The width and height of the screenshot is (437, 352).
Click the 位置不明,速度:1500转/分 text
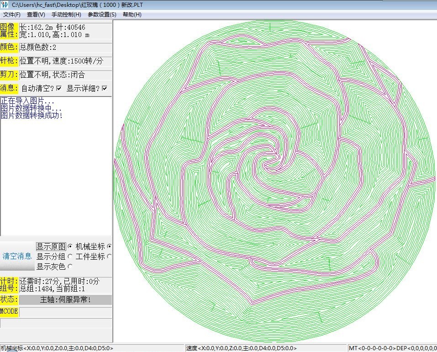click(x=62, y=61)
